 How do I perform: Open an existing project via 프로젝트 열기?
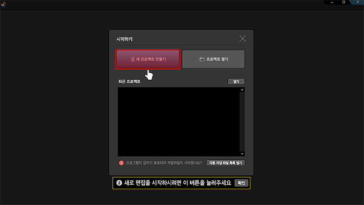[x=213, y=59]
